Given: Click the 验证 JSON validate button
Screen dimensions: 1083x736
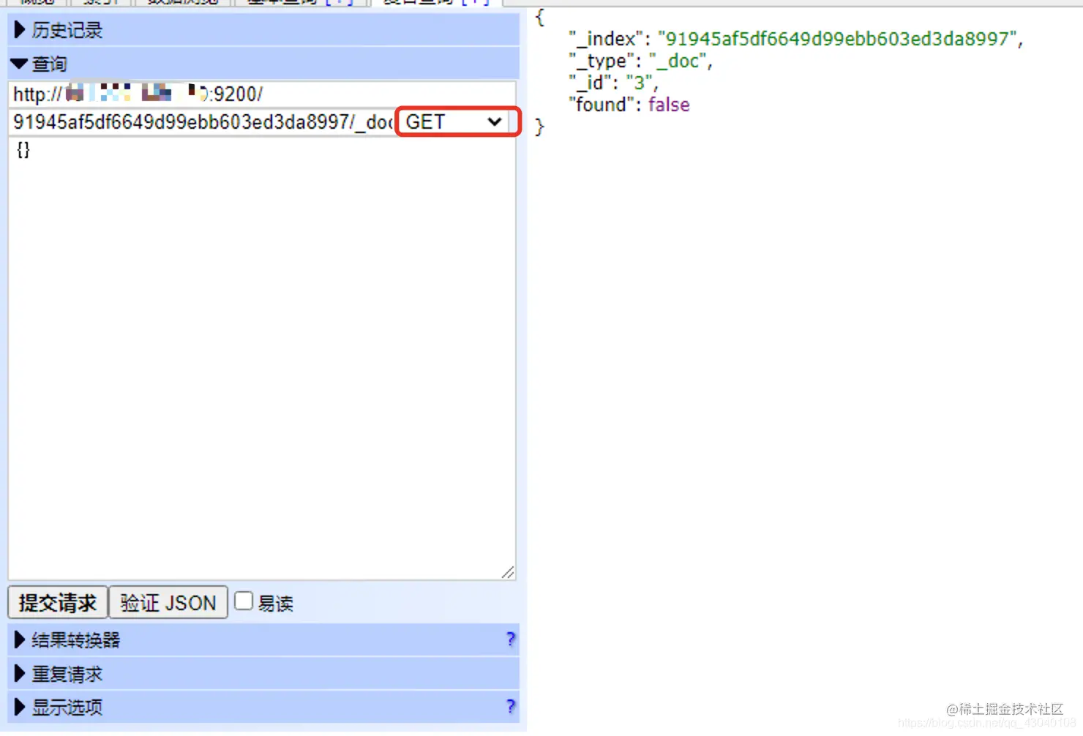Looking at the screenshot, I should coord(168,603).
